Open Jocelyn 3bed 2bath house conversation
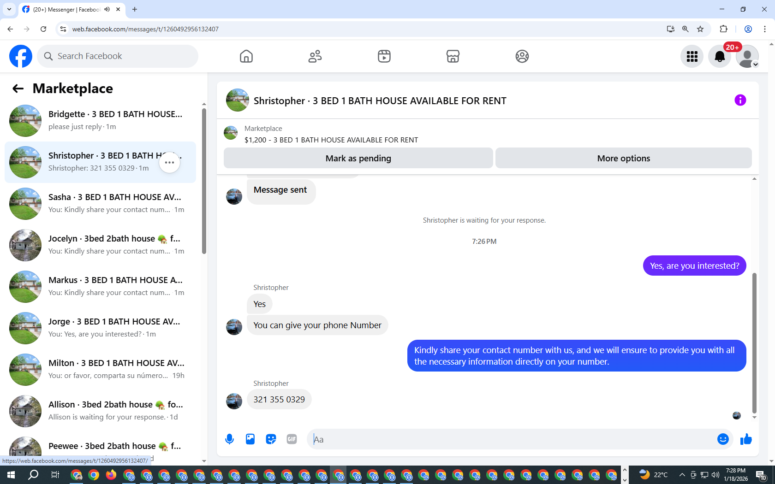 [101, 245]
